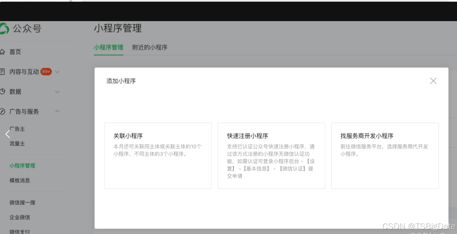
Task: Click the 添加小程序 dialog title
Action: pos(121,81)
